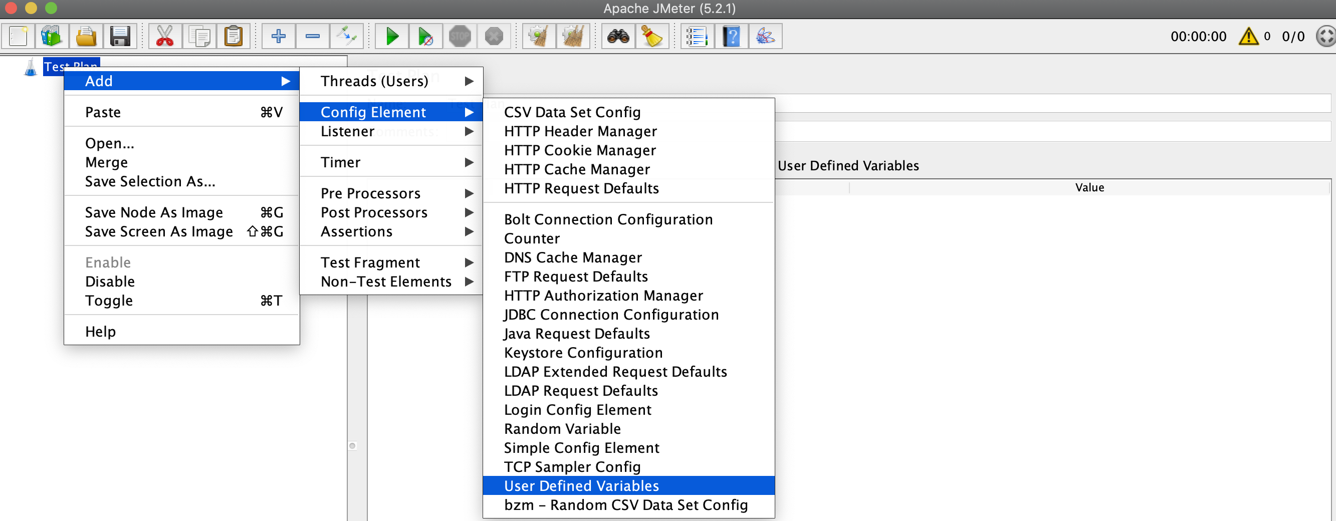Click the Paste clipboard icon

pyautogui.click(x=234, y=36)
